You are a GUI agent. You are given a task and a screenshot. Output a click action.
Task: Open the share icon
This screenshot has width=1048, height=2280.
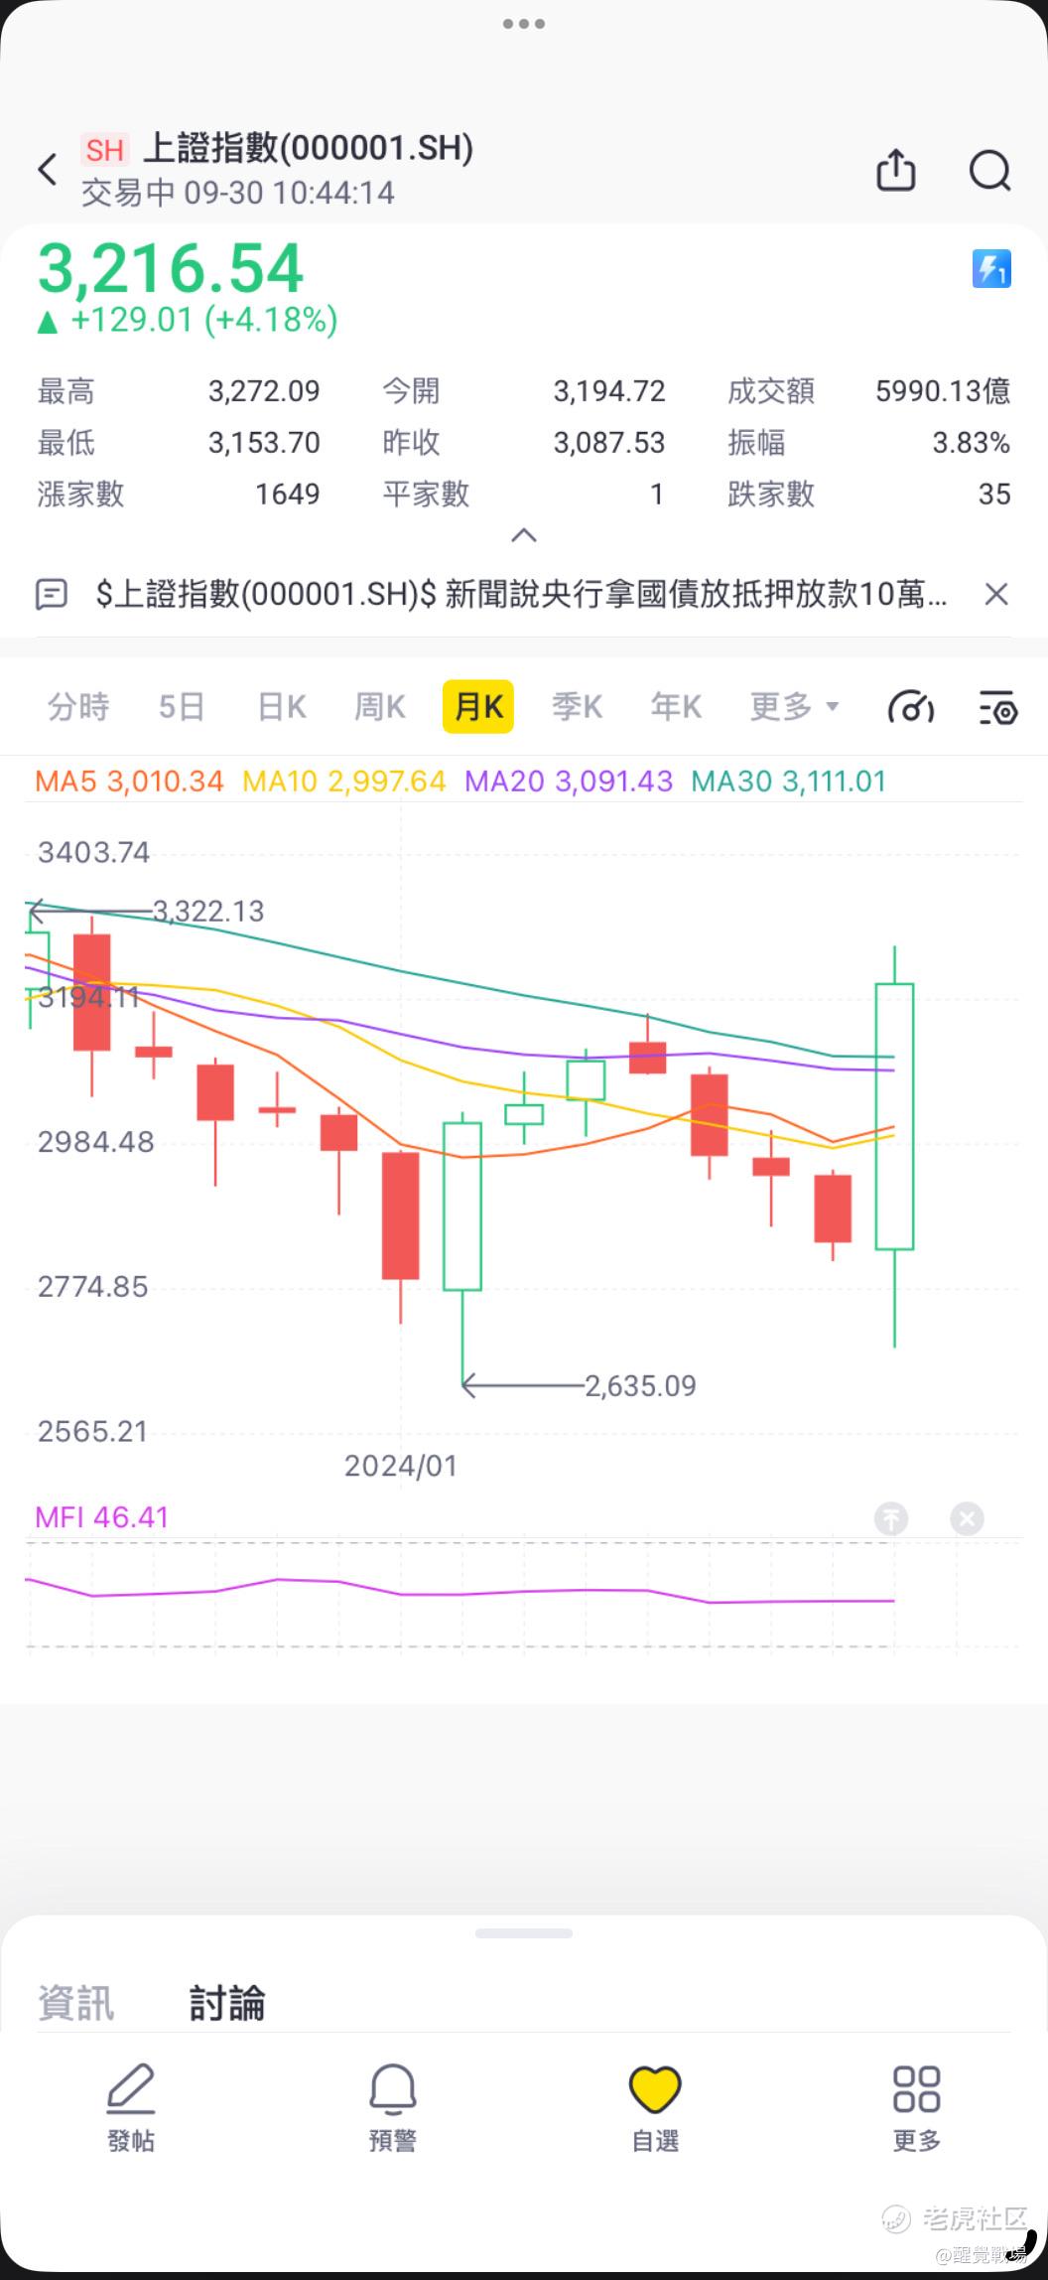896,170
